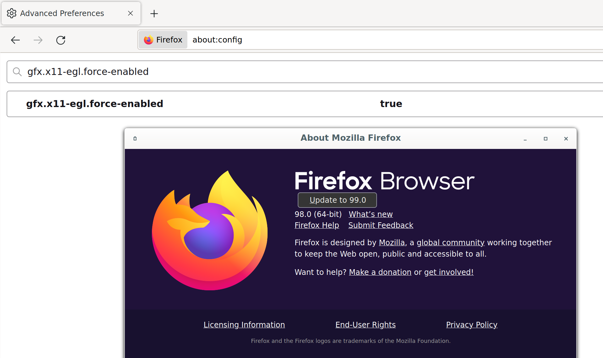Select the Advanced Preferences tab
The width and height of the screenshot is (603, 358).
pyautogui.click(x=71, y=13)
